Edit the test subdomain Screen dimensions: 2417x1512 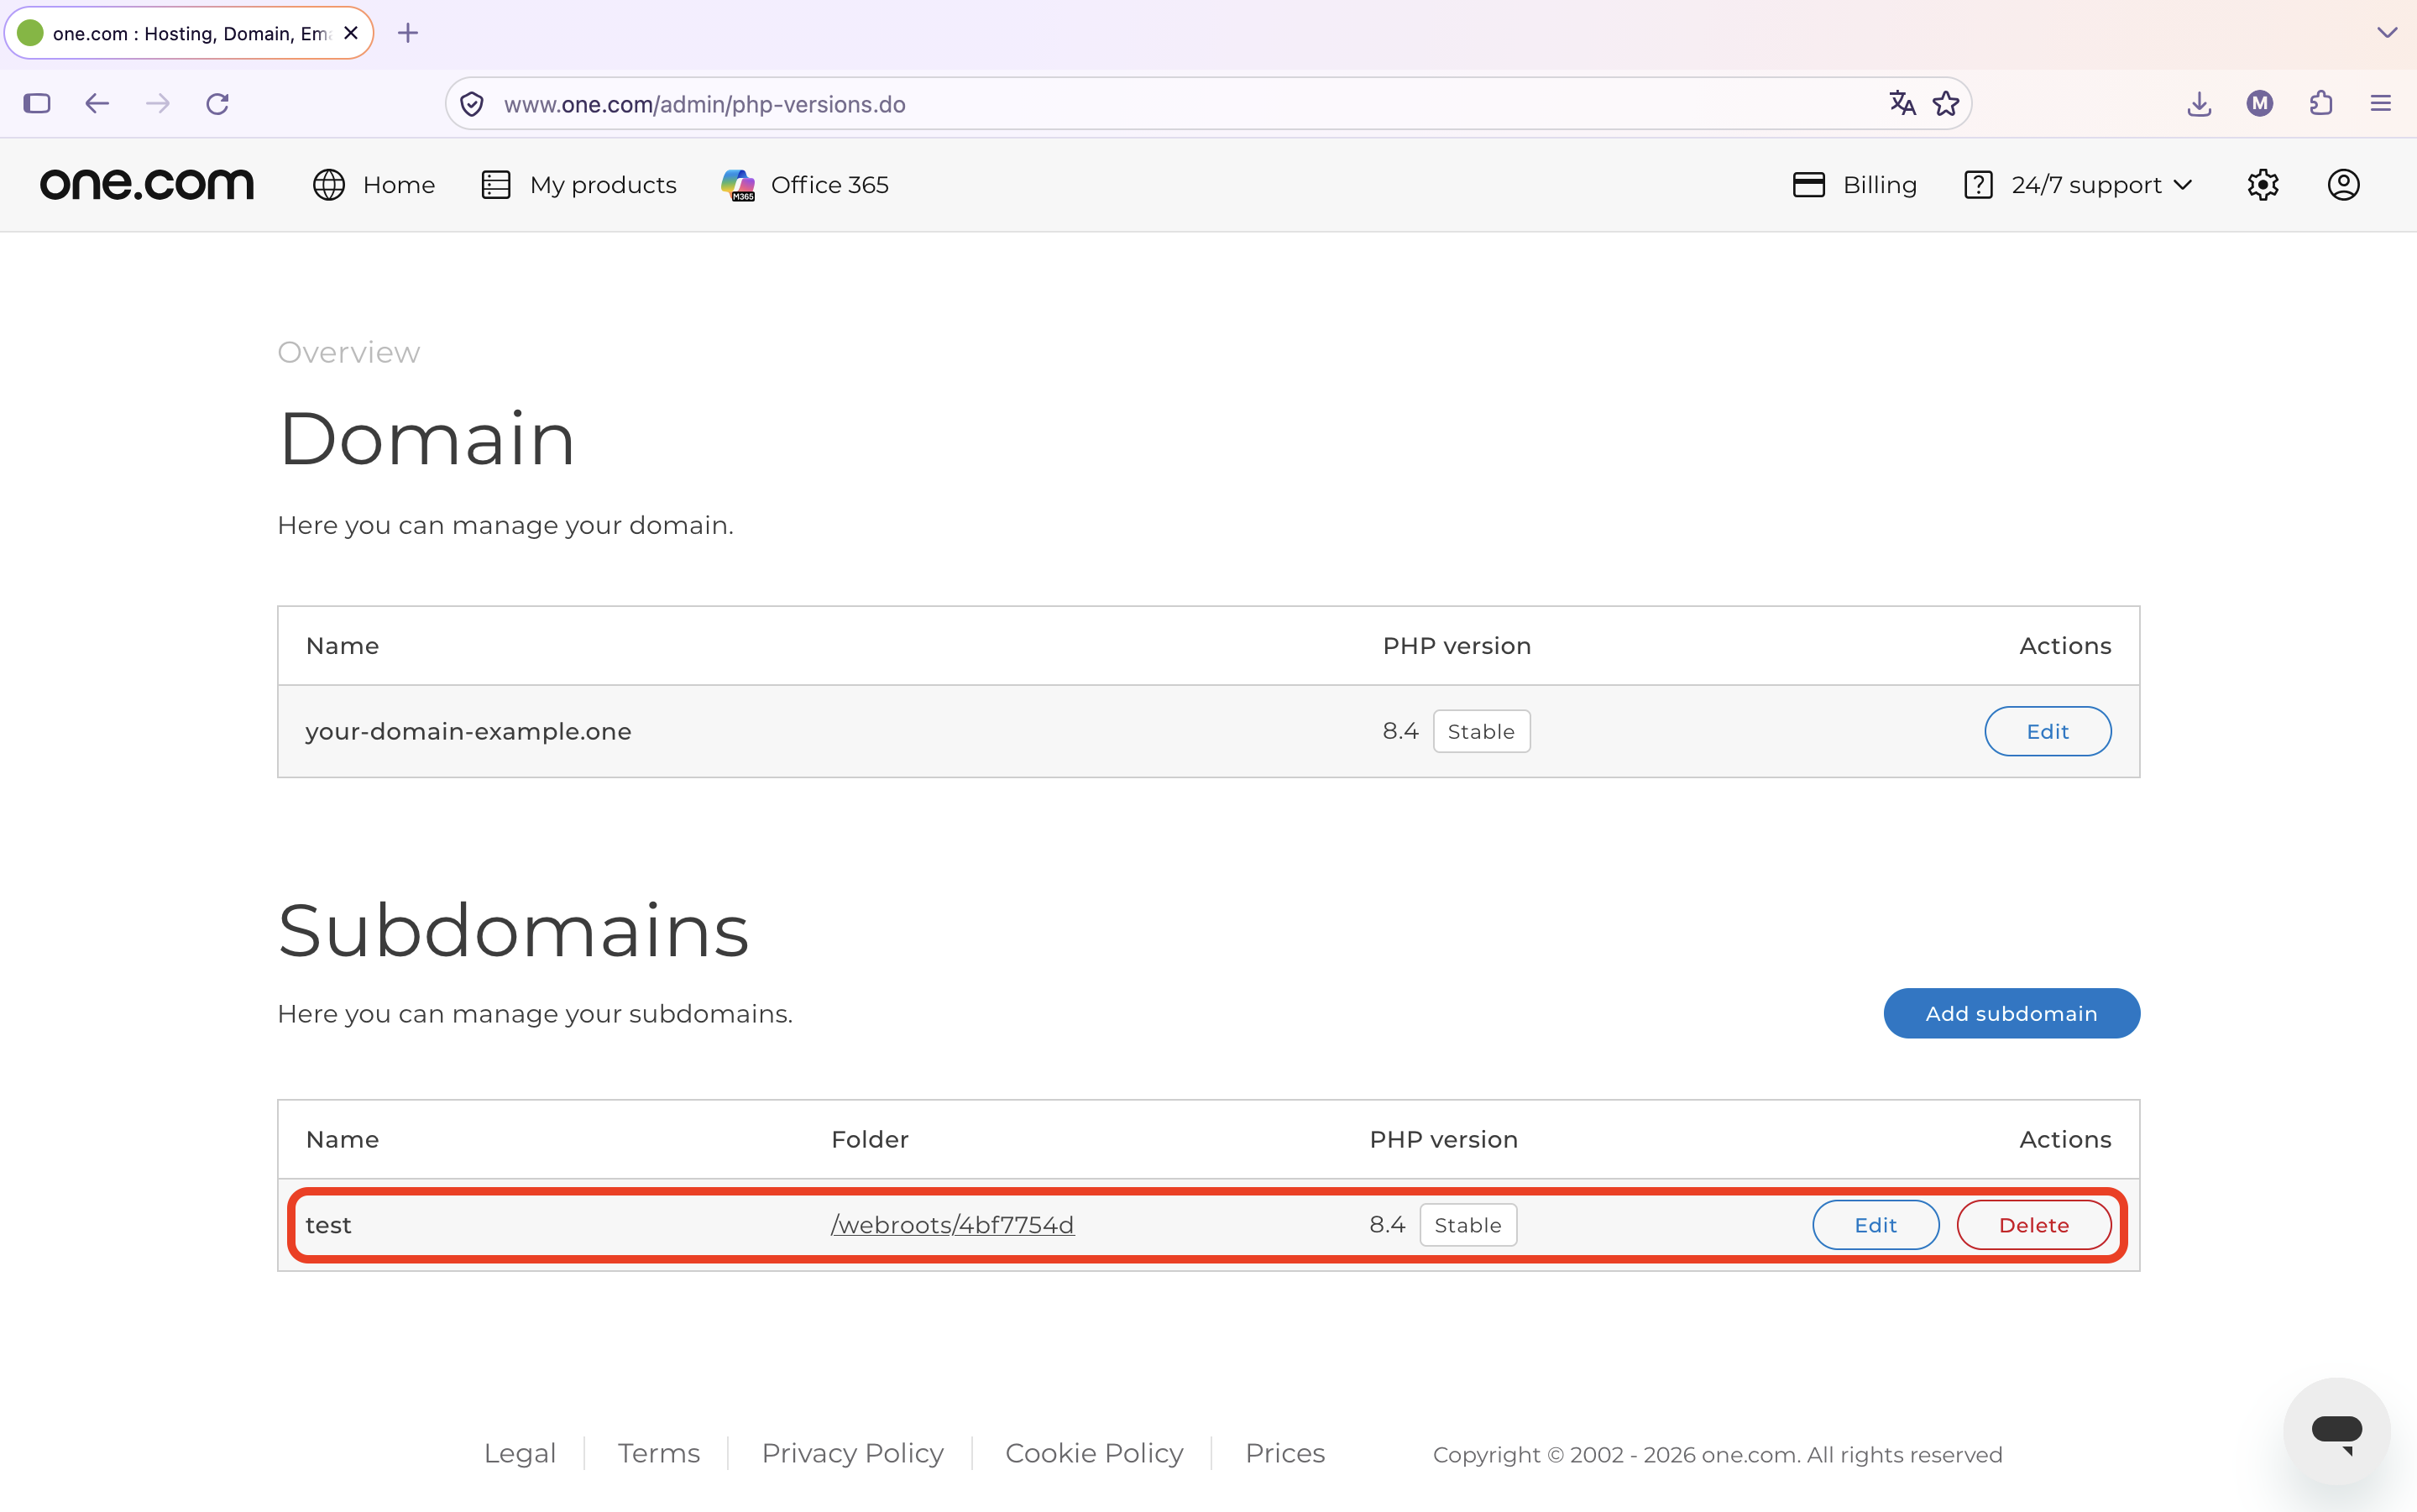[1876, 1225]
